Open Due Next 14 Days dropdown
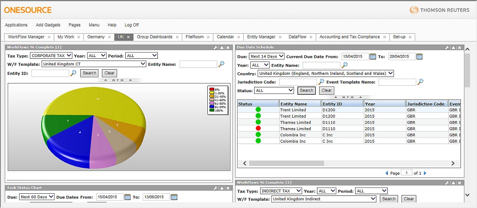This screenshot has height=208, width=477. tap(267, 56)
